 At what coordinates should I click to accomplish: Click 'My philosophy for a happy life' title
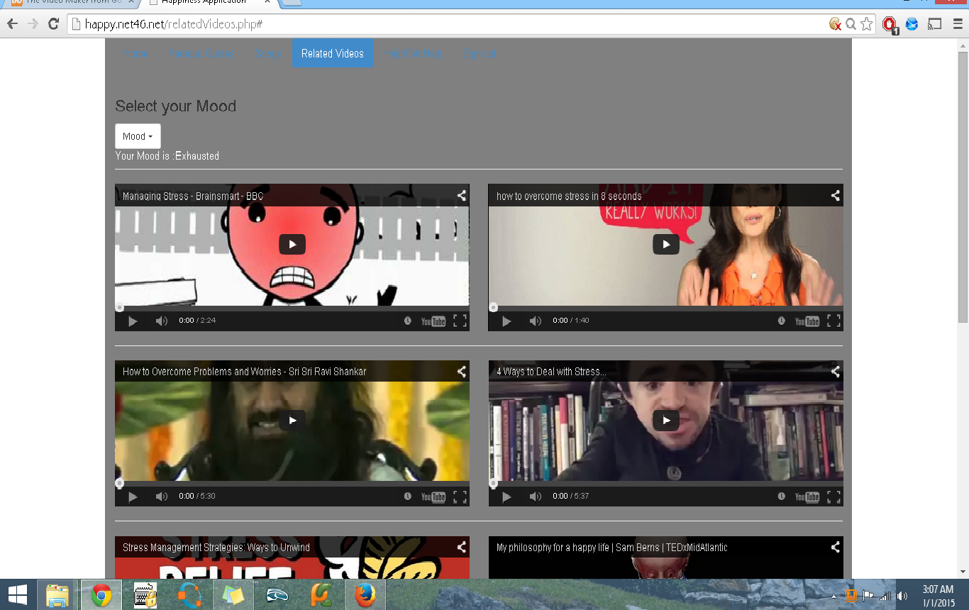pos(611,548)
